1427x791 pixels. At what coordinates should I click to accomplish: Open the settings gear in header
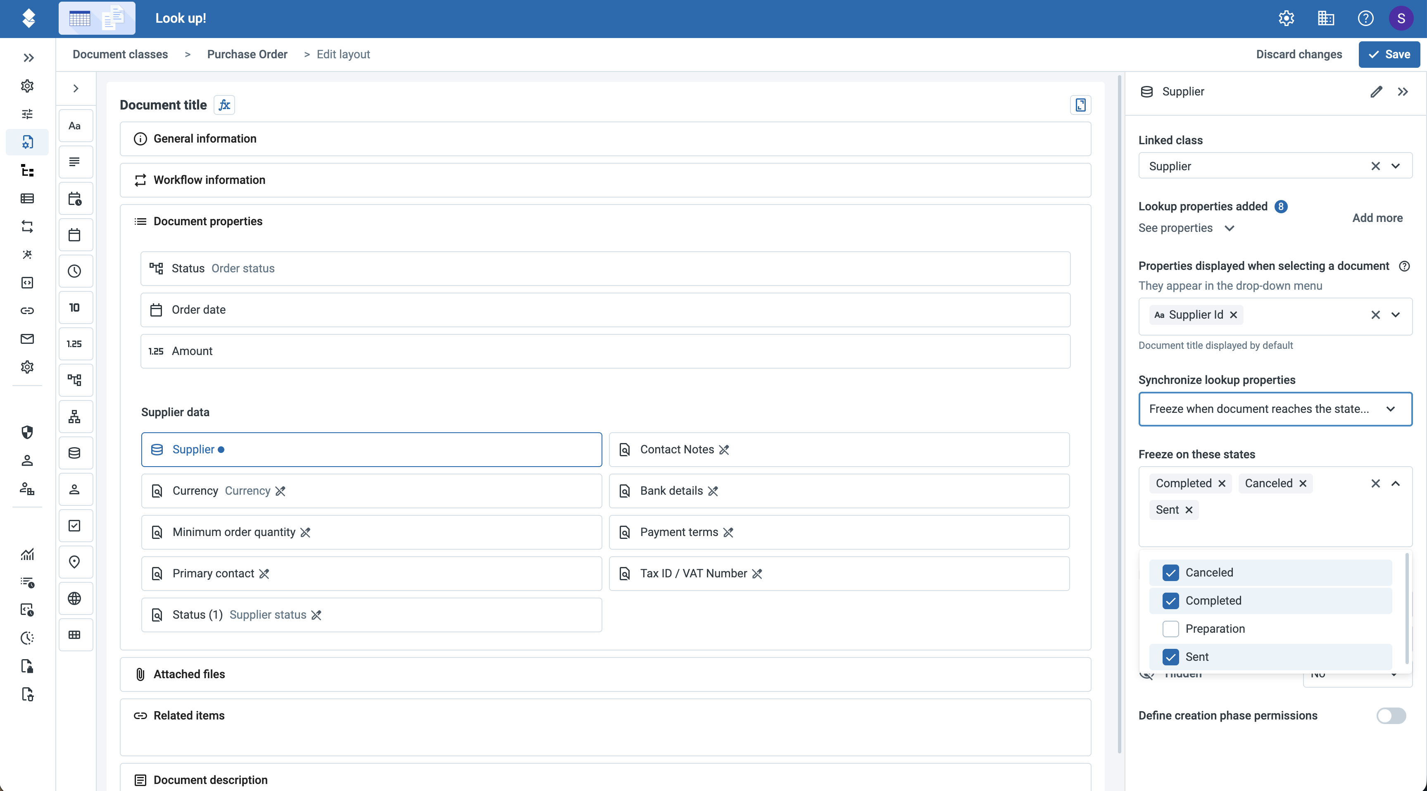[1286, 18]
